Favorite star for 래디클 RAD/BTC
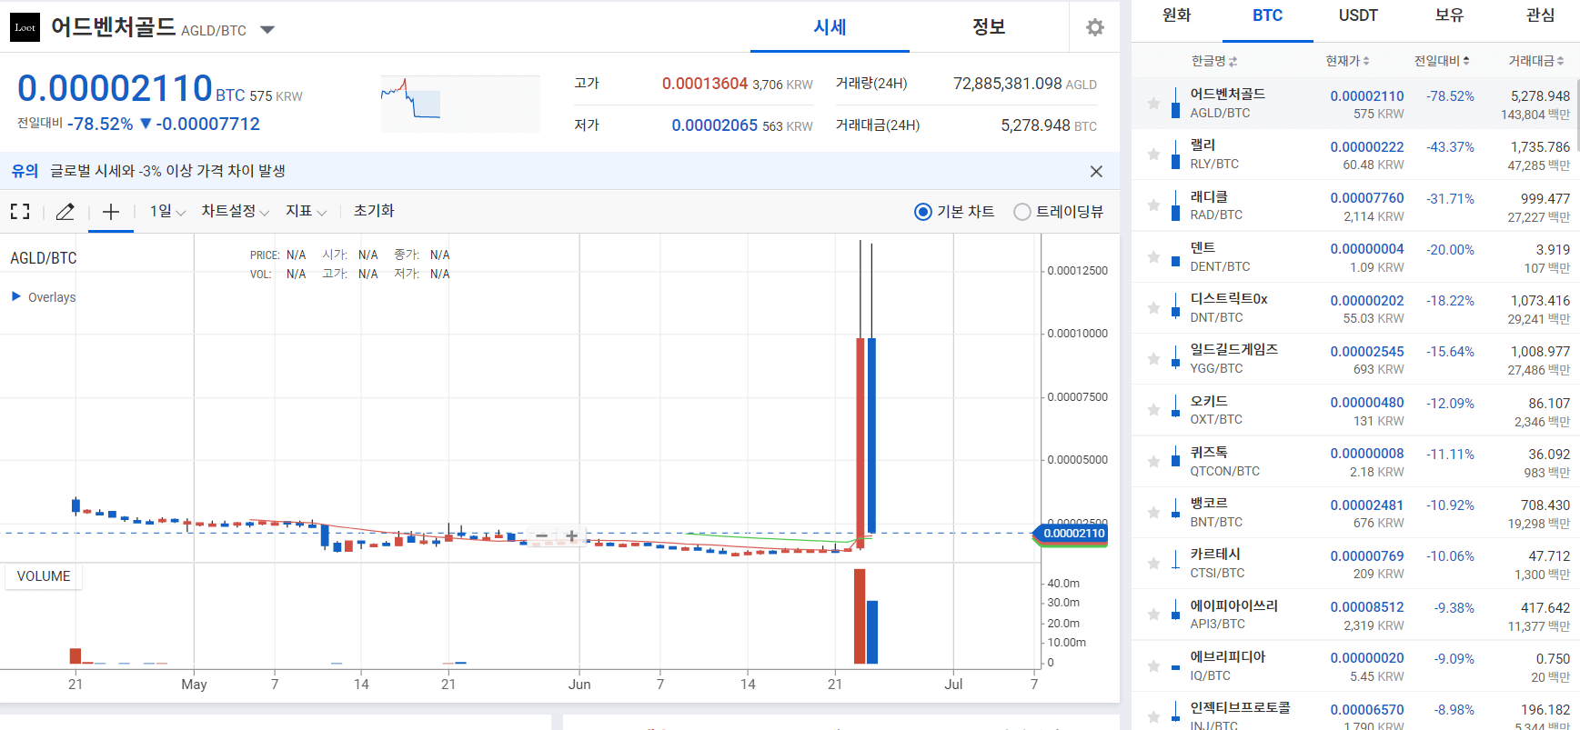Screen dimensions: 1580x730 [x=1153, y=205]
